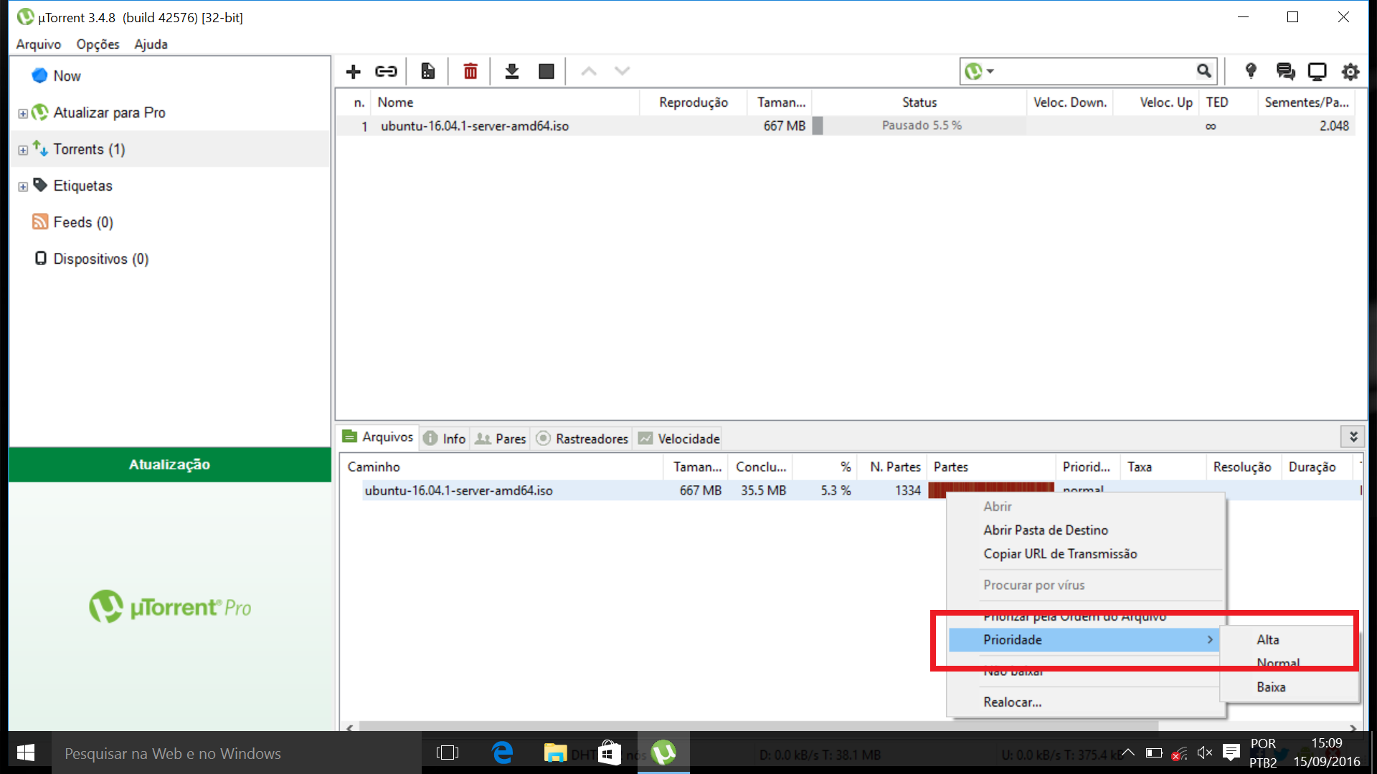The image size is (1377, 774).
Task: Expand the Torrents (1) tree node
Action: click(23, 150)
